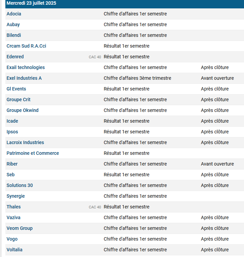The image size is (244, 257).
Task: Open the Groupe Okwind link
Action: [22, 110]
